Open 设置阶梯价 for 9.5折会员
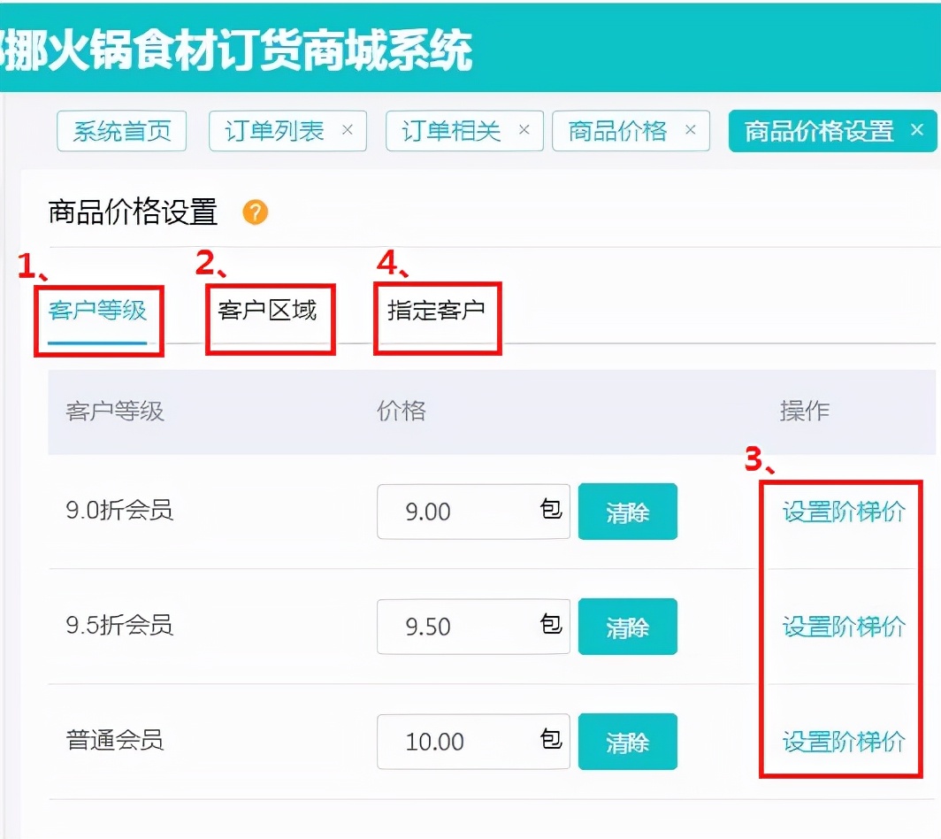 [841, 627]
